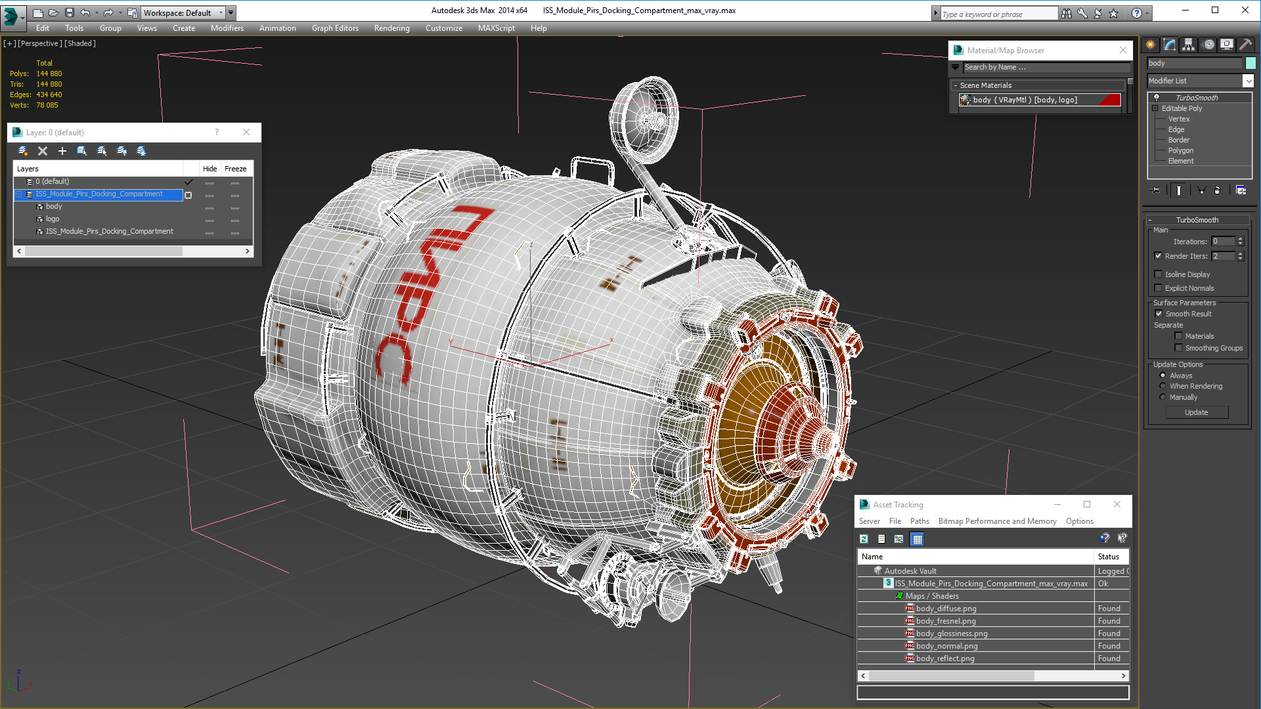The height and width of the screenshot is (709, 1261).
Task: Uncheck the Smooth Result checkbox
Action: pos(1159,314)
